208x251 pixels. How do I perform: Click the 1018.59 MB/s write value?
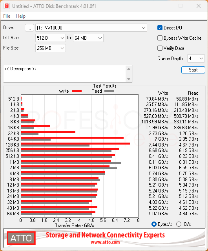pyautogui.click(x=155, y=122)
